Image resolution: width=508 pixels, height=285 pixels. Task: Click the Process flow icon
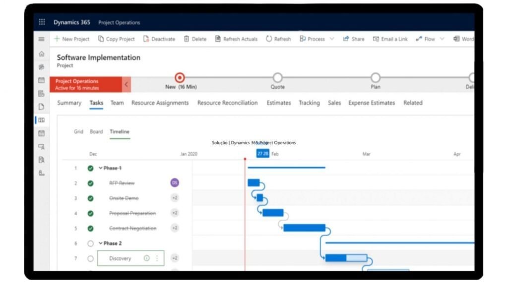click(303, 39)
